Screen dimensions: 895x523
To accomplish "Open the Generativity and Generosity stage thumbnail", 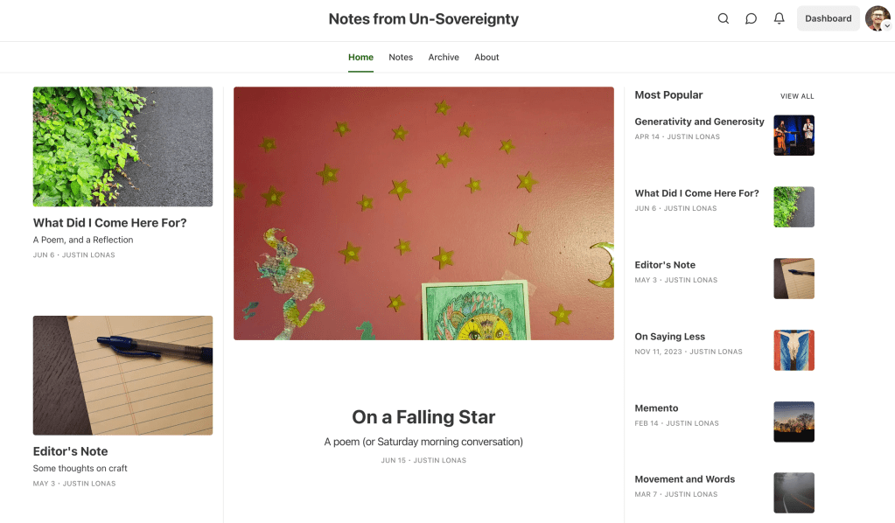I will (794, 136).
